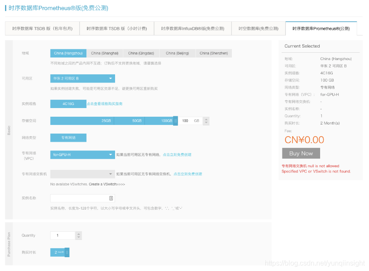Image resolution: width=369 pixels, height=271 pixels.
Task: Increase Quantity with up arrow
Action: click(x=79, y=234)
